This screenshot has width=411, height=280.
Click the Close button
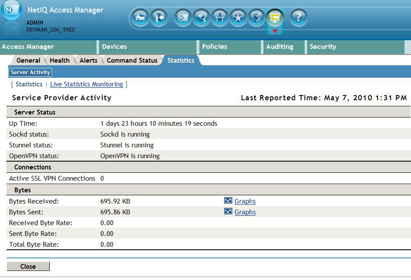click(x=28, y=267)
